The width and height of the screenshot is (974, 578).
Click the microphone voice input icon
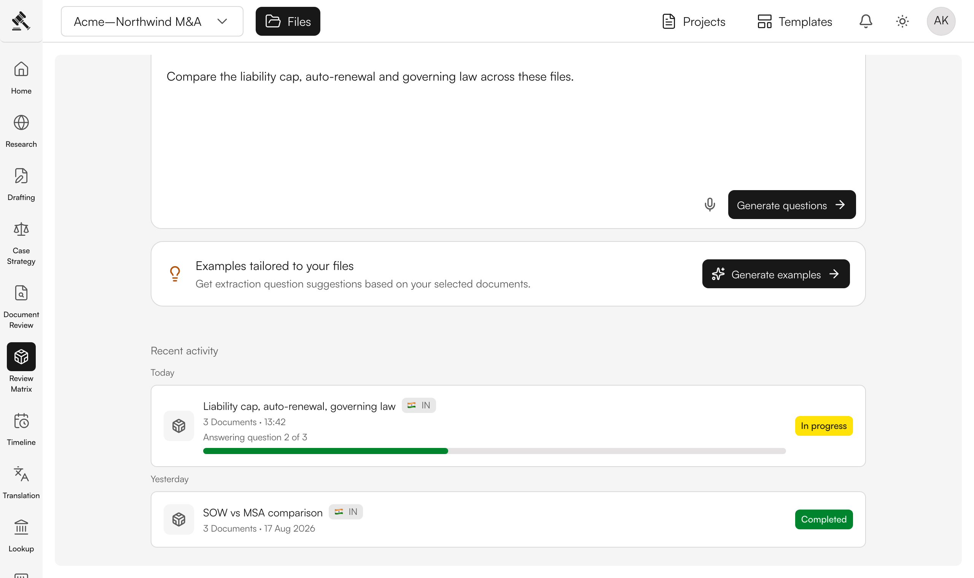coord(710,205)
